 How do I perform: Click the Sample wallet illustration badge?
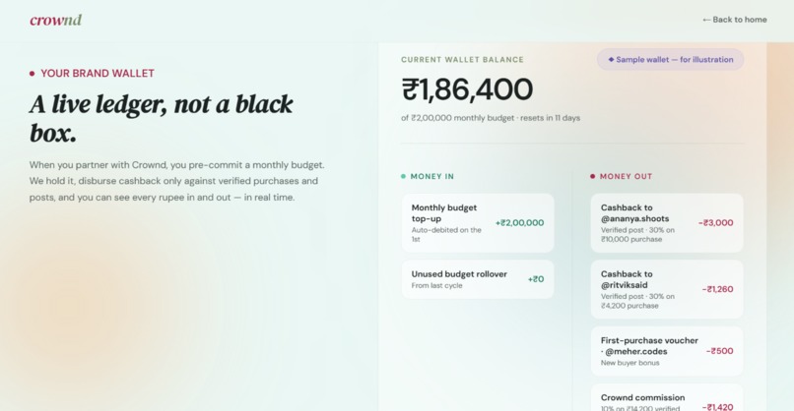671,59
